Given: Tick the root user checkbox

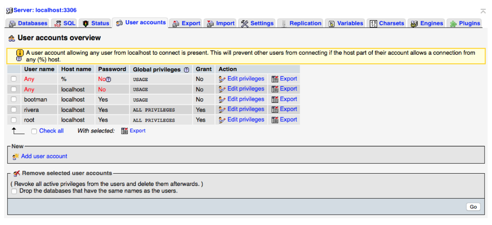Looking at the screenshot, I should click(x=14, y=120).
